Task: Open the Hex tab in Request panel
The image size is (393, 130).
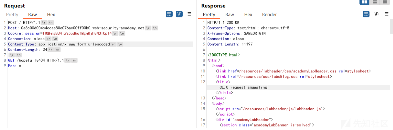Action: click(51, 15)
